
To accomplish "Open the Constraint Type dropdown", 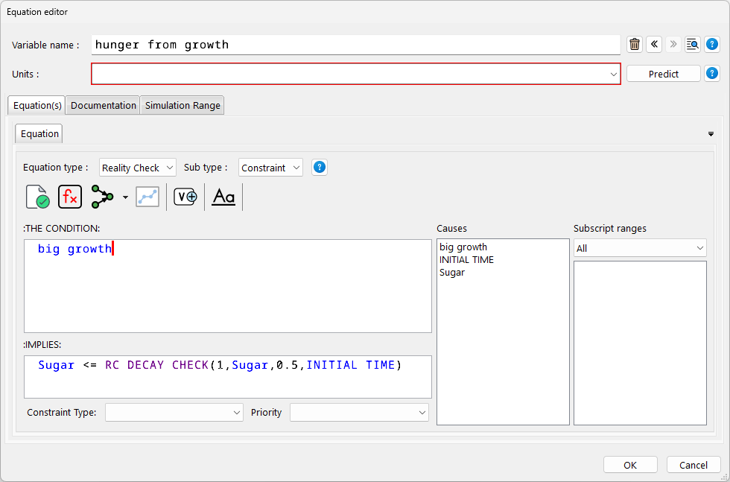I will click(174, 412).
